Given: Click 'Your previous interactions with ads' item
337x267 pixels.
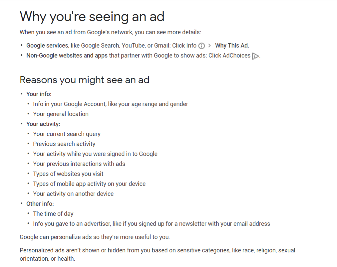Looking at the screenshot, I should coord(79,164).
